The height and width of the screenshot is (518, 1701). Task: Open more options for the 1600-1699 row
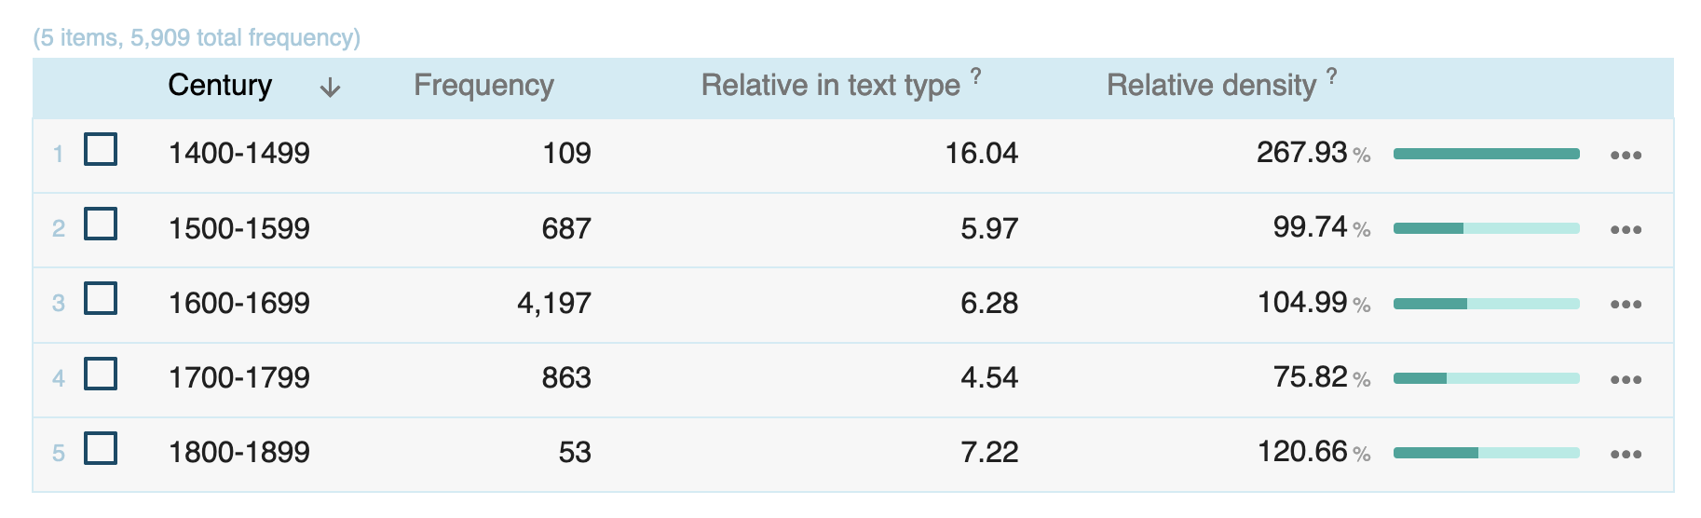[x=1626, y=305]
